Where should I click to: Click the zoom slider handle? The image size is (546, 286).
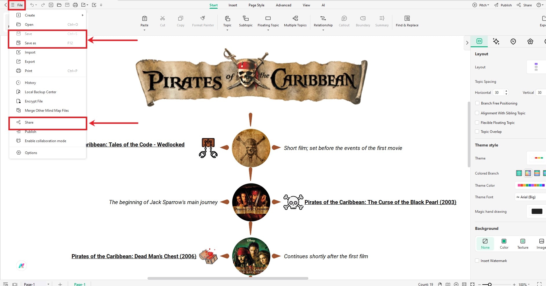(489, 285)
